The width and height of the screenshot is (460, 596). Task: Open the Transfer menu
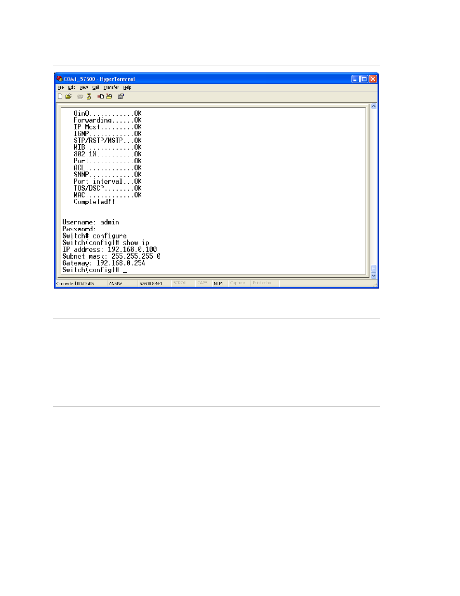coord(111,87)
